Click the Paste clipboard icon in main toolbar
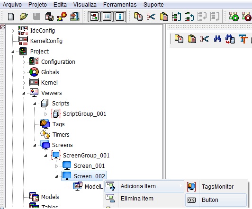Screen dimensions: 252x209 click(164, 17)
